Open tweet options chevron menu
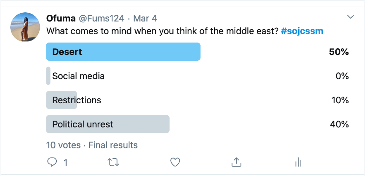 (x=351, y=17)
